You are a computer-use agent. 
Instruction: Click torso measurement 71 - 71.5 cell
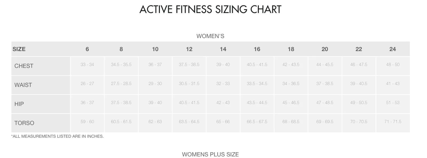[x=393, y=123]
